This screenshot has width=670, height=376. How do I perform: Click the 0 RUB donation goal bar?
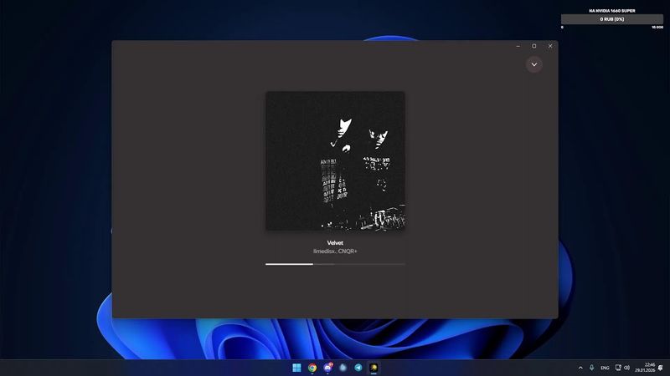click(x=612, y=19)
